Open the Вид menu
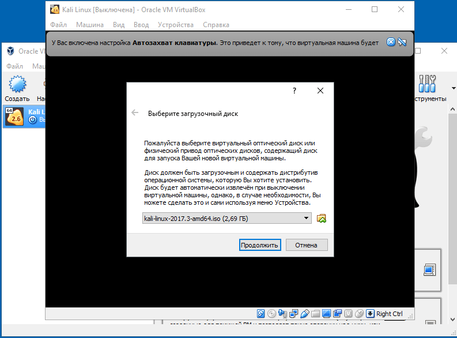 119,25
